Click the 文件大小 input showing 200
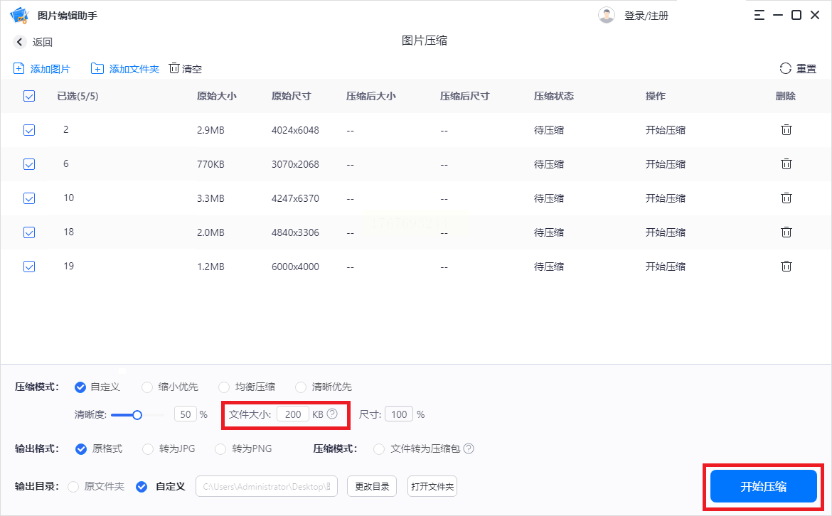The width and height of the screenshot is (832, 516). [293, 414]
